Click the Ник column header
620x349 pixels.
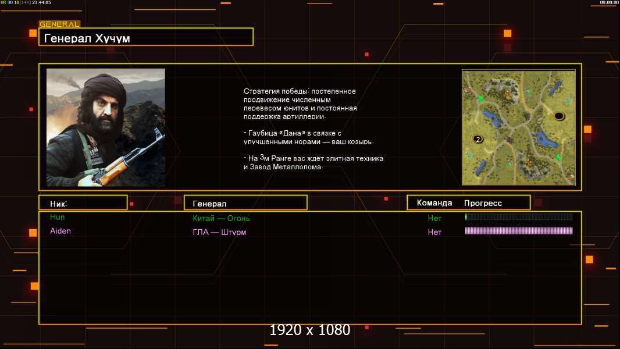point(83,203)
